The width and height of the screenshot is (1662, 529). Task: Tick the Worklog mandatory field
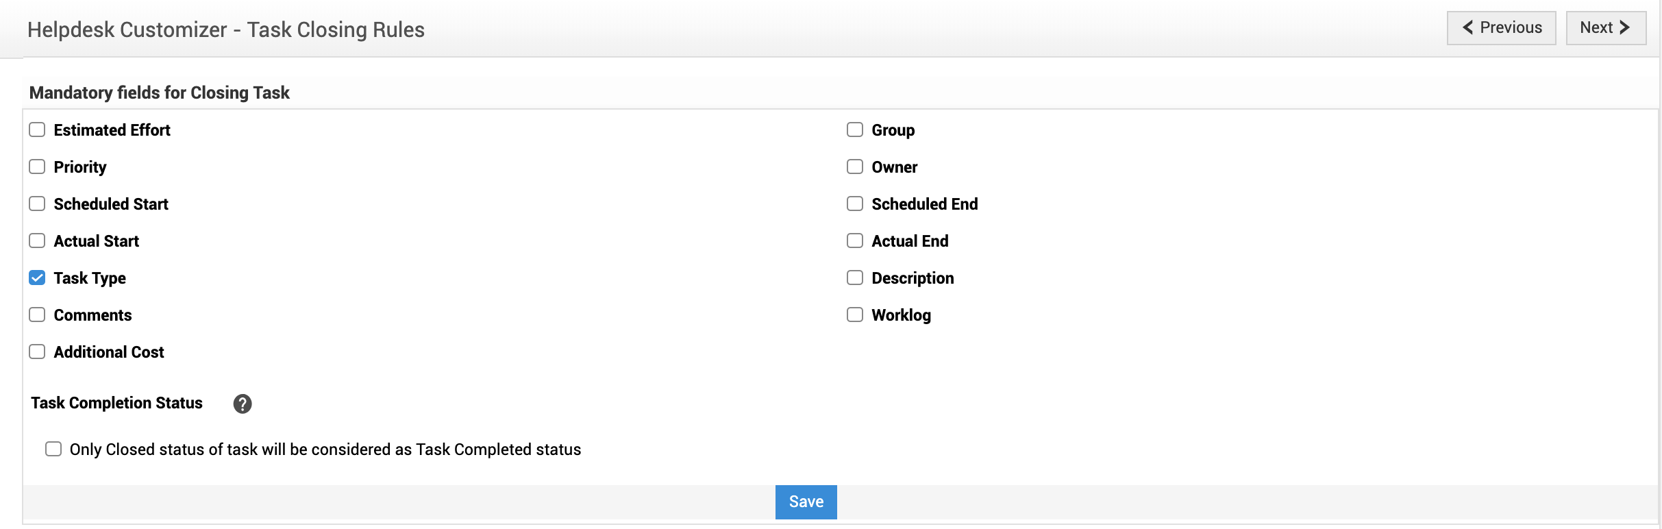(854, 315)
